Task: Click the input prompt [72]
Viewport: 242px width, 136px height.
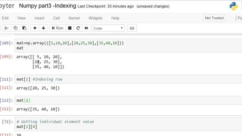Action: pos(7,122)
